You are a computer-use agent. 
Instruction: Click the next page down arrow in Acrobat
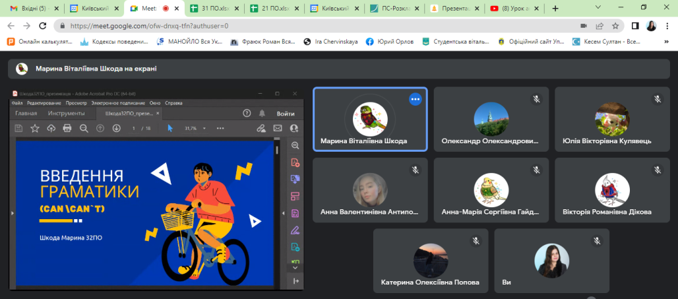(116, 128)
